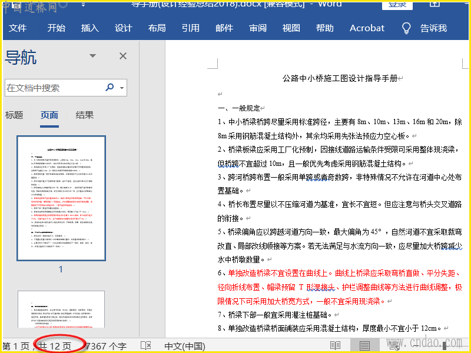Click the lightbulb Tell Me icon
The image size is (471, 353).
(x=406, y=28)
